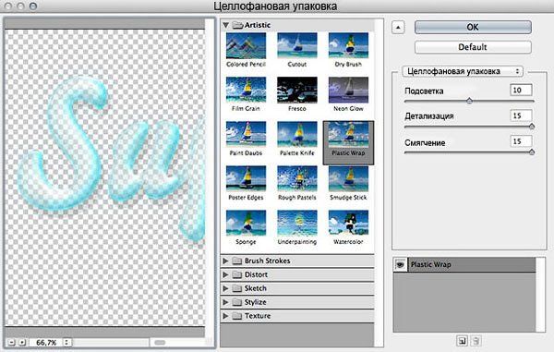This screenshot has height=352, width=554.
Task: Click the delete effect layer trash icon
Action: [x=476, y=341]
